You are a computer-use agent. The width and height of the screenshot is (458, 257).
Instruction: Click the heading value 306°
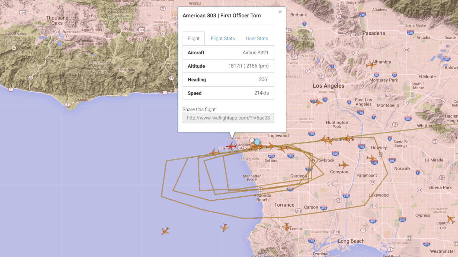(264, 79)
